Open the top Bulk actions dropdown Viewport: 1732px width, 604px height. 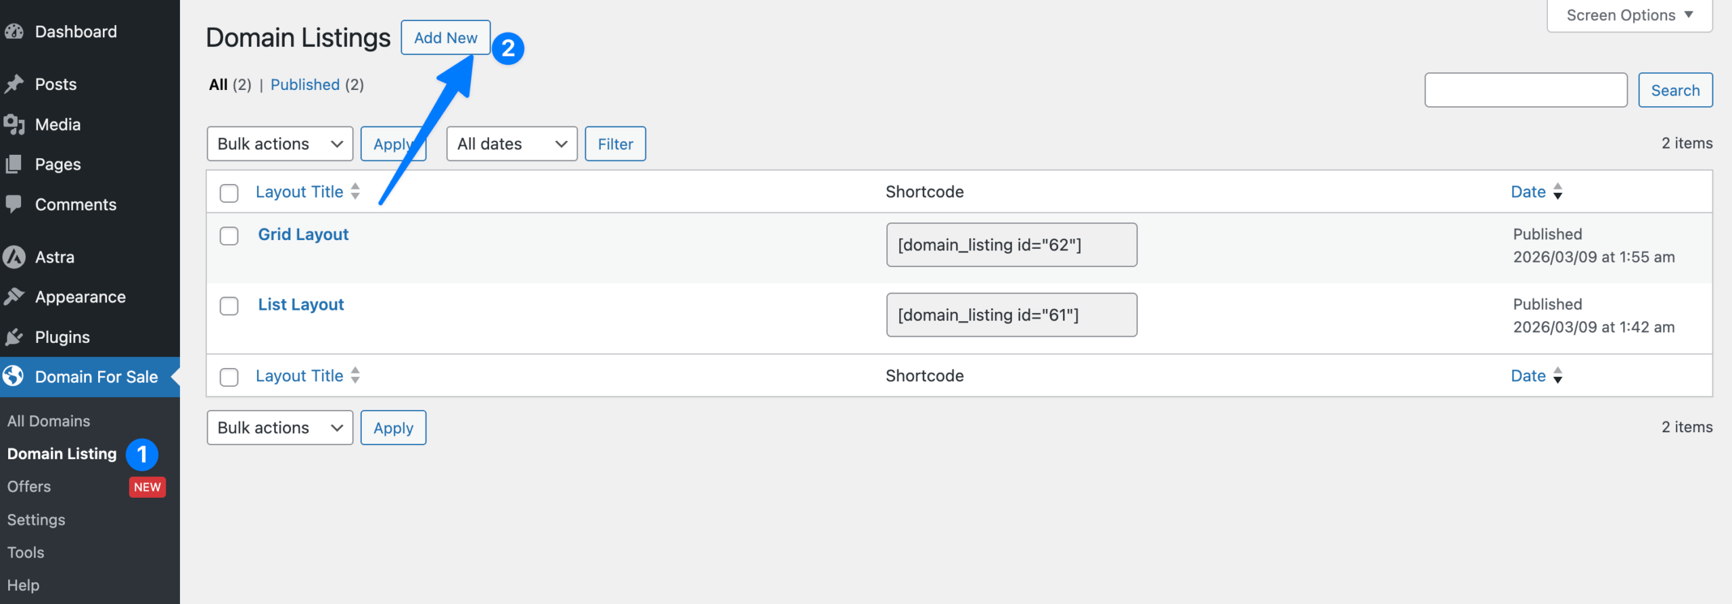(x=280, y=144)
